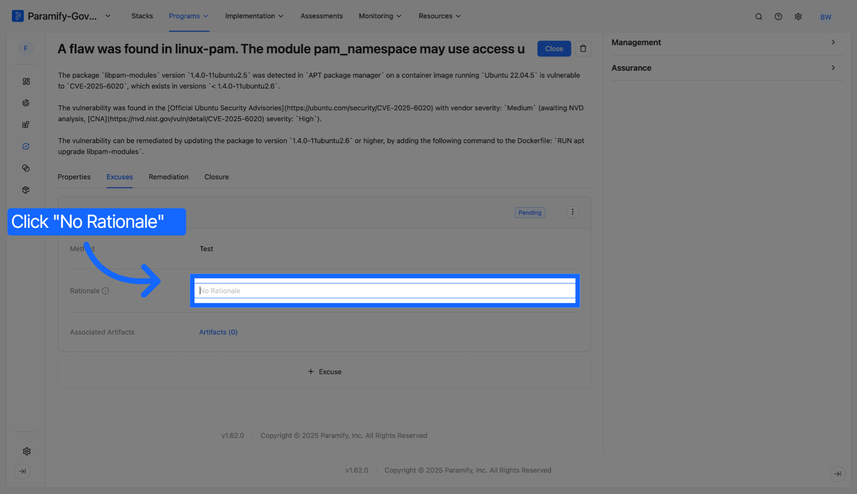Collapse the left sidebar arrow icon
The image size is (857, 494).
coord(22,472)
